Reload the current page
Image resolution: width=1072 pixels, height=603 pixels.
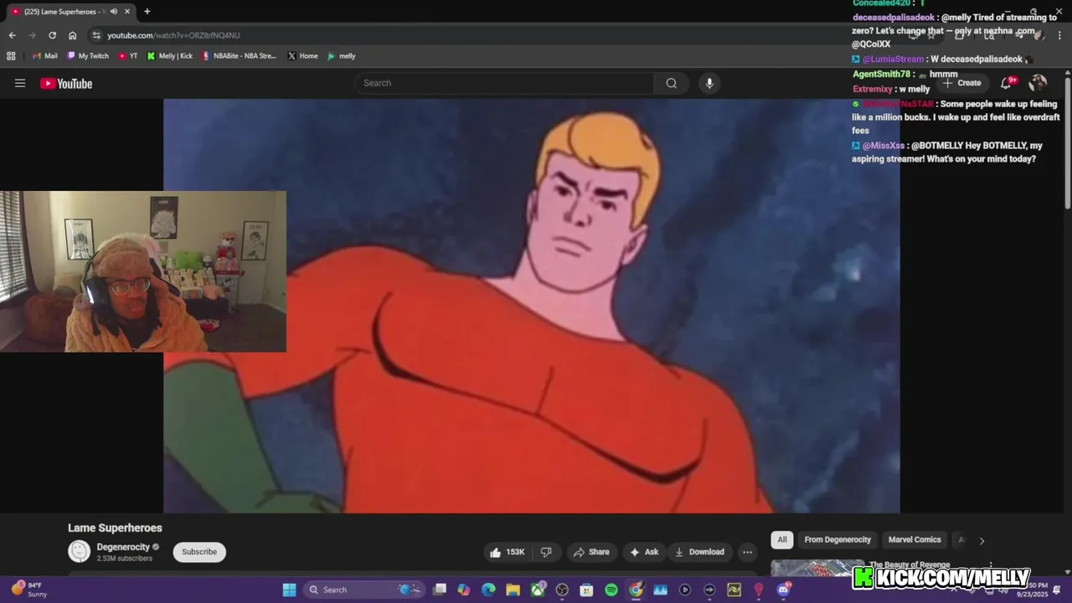52,35
